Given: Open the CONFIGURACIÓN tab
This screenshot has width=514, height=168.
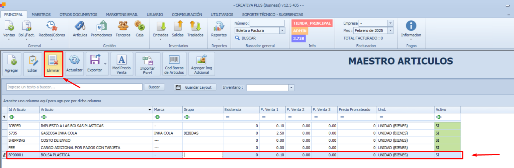Looking at the screenshot, I should click(x=187, y=15).
